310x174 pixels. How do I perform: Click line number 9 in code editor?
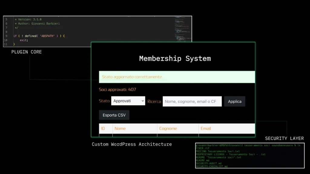click(x=6, y=36)
